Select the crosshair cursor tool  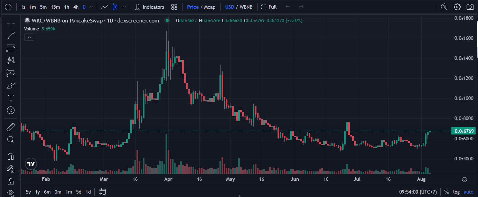click(x=11, y=23)
